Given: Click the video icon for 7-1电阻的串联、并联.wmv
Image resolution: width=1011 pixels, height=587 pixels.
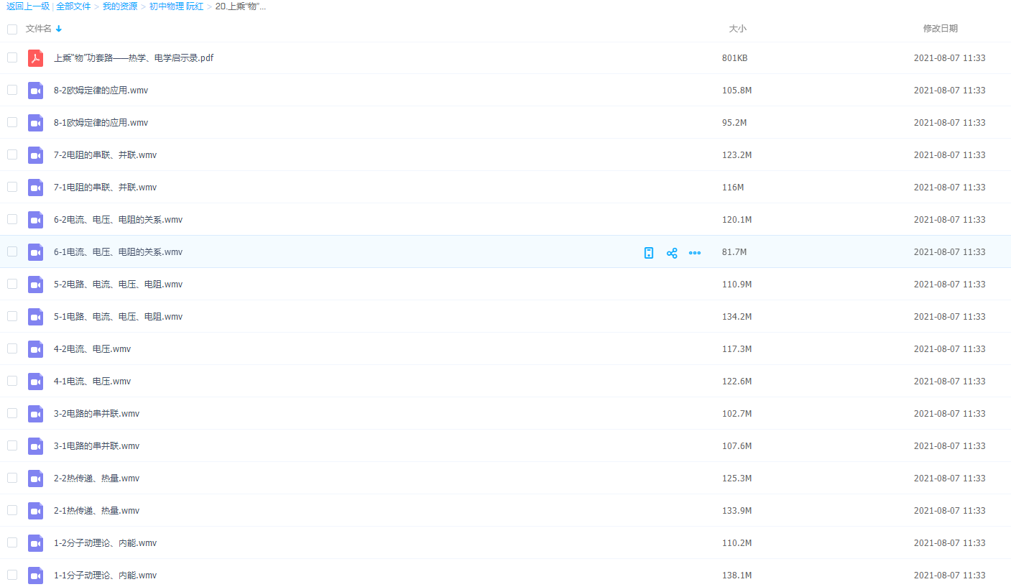Looking at the screenshot, I should click(x=35, y=188).
